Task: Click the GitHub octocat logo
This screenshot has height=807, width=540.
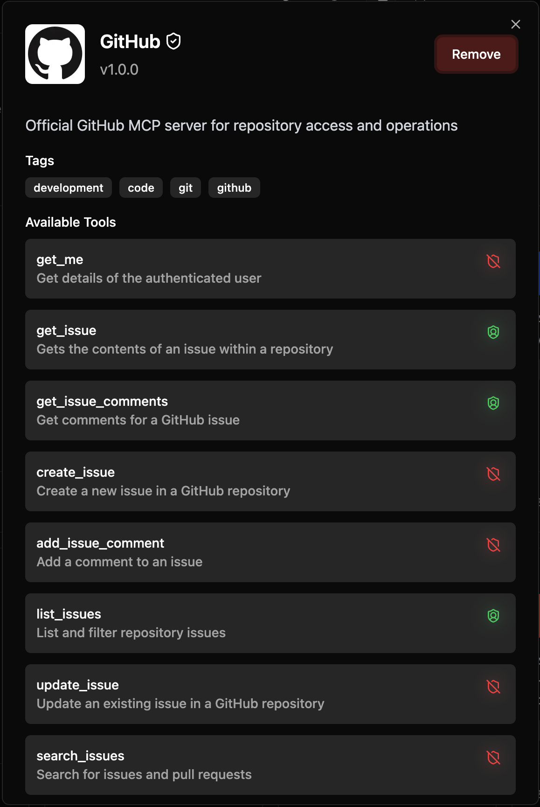Action: coord(55,54)
